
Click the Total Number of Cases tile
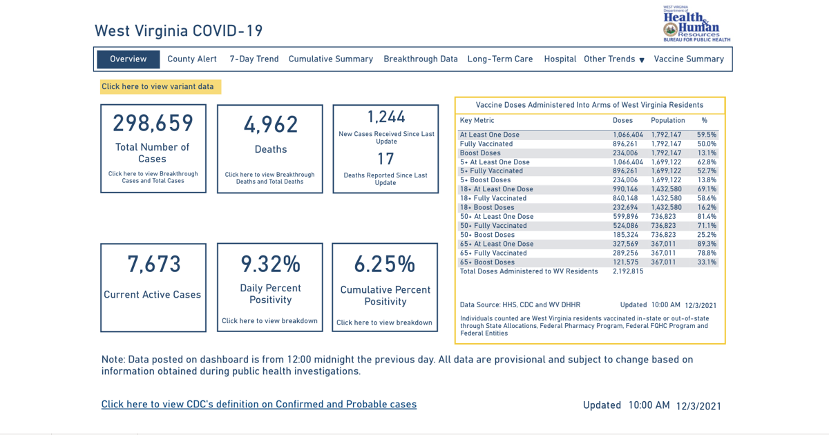(153, 148)
